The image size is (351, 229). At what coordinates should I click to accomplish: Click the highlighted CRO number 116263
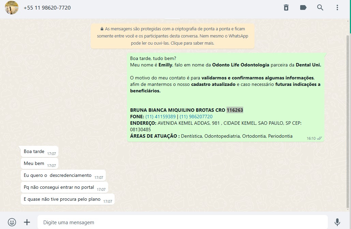click(235, 110)
